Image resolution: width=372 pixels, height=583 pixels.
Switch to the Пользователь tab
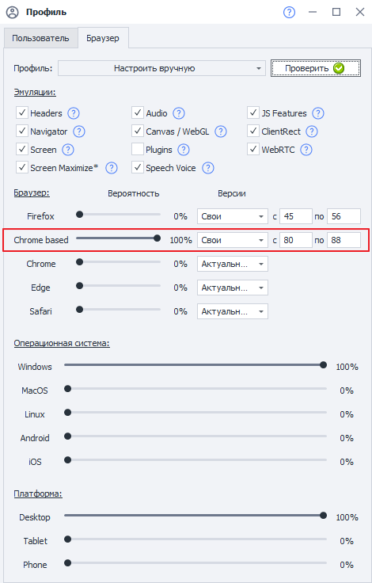pos(40,38)
